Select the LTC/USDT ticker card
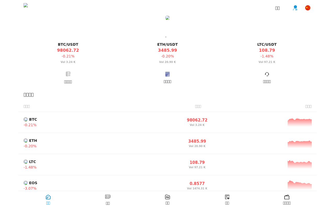This screenshot has height=209, width=335. pyautogui.click(x=267, y=53)
